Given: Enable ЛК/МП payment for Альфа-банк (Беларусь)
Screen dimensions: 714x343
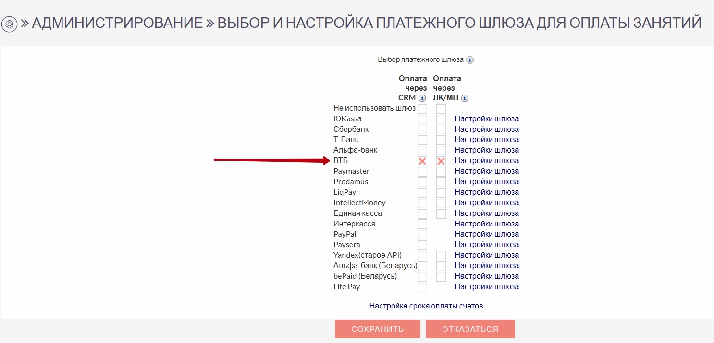Looking at the screenshot, I should [x=441, y=266].
